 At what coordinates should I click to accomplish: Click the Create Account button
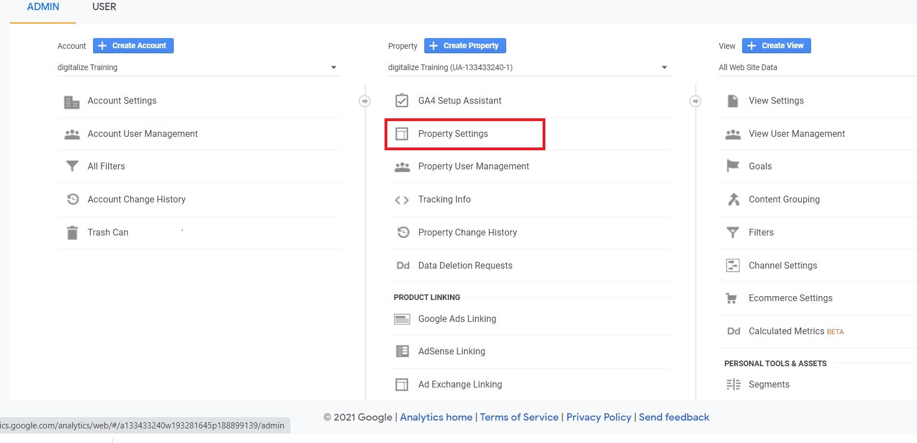pos(133,45)
